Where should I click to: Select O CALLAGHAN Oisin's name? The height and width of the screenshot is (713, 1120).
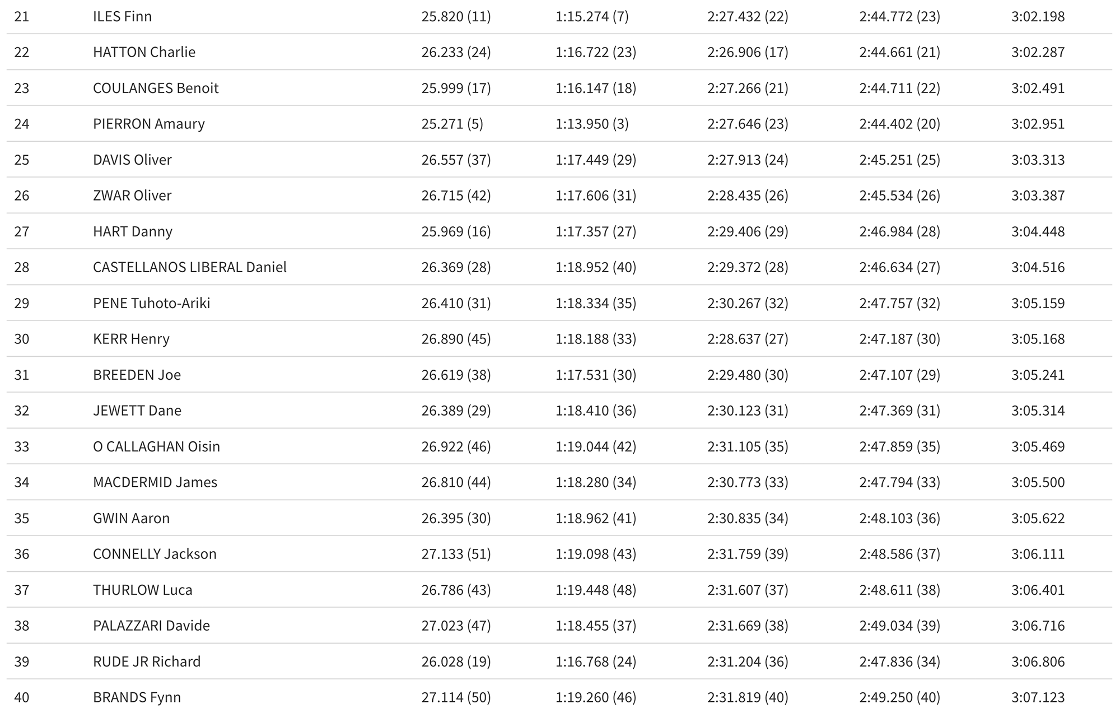tap(156, 446)
